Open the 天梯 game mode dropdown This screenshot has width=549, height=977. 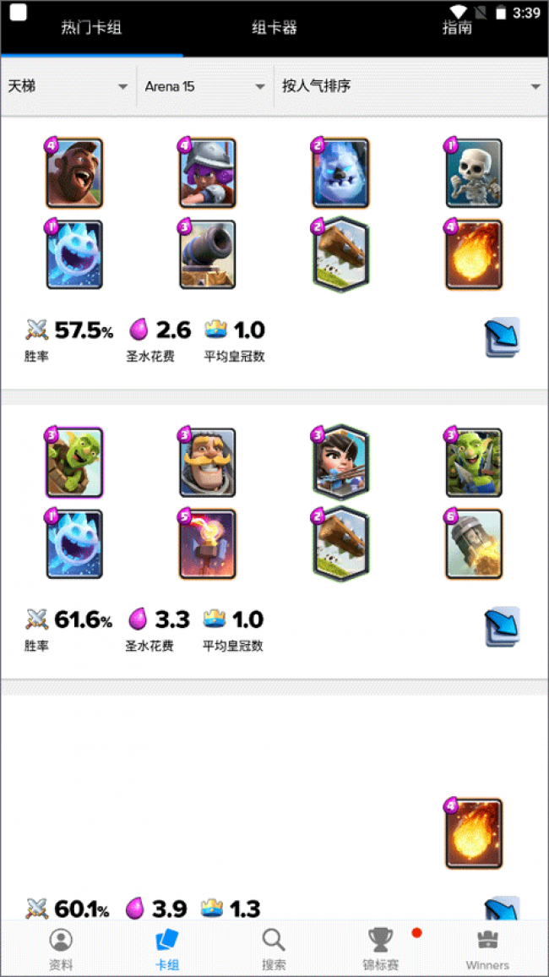click(68, 86)
